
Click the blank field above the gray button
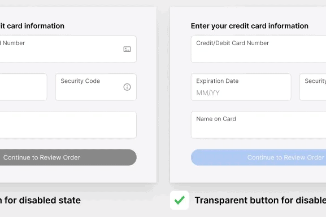coord(68,125)
